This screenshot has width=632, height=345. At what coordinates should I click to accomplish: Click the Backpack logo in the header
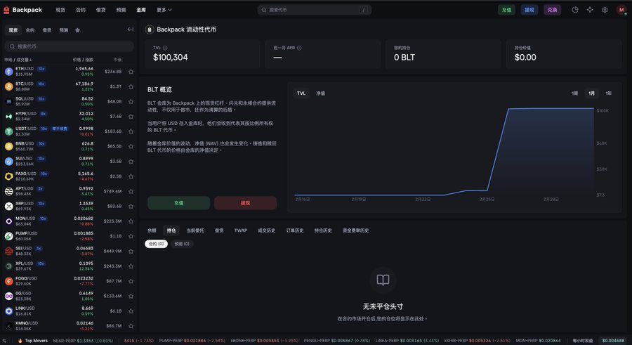tap(23, 10)
